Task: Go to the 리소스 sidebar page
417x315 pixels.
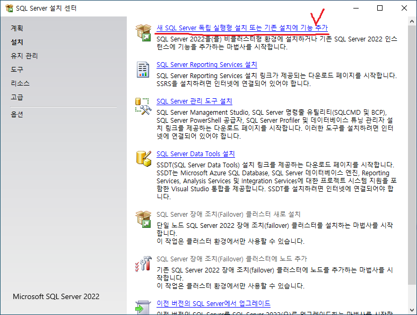Action: pyautogui.click(x=20, y=83)
